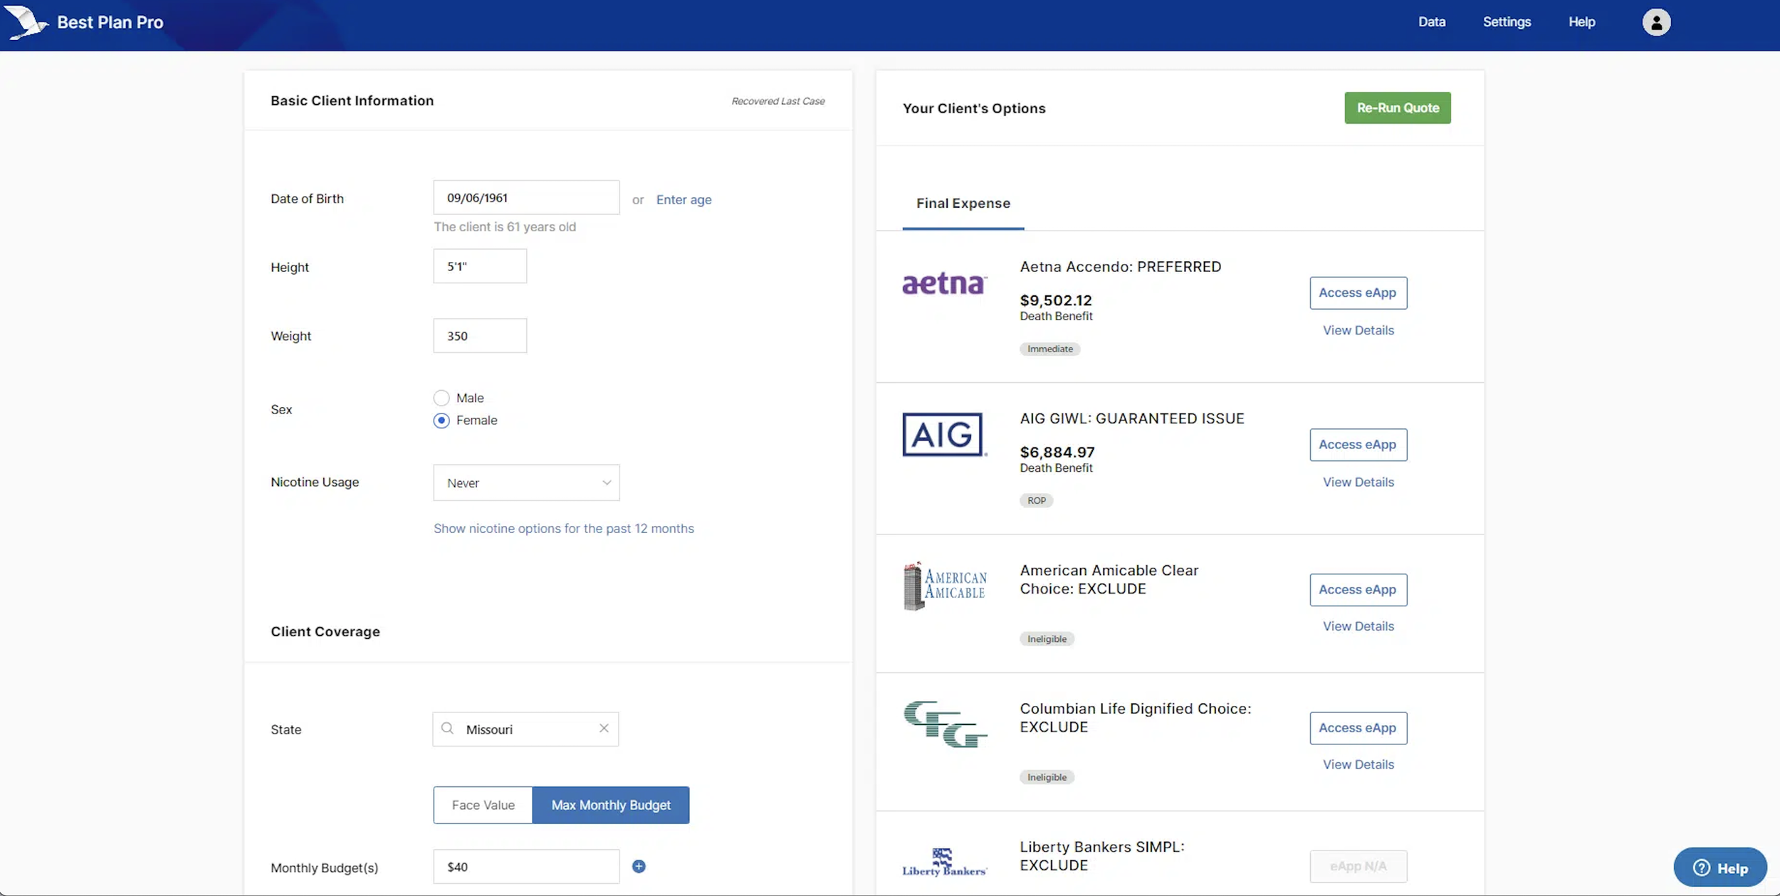Click the Aetna carrier logo
Screen dimensions: 1780x896
point(944,283)
